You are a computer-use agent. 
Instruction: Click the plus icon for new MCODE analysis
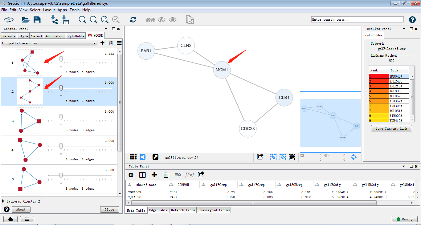point(102,43)
